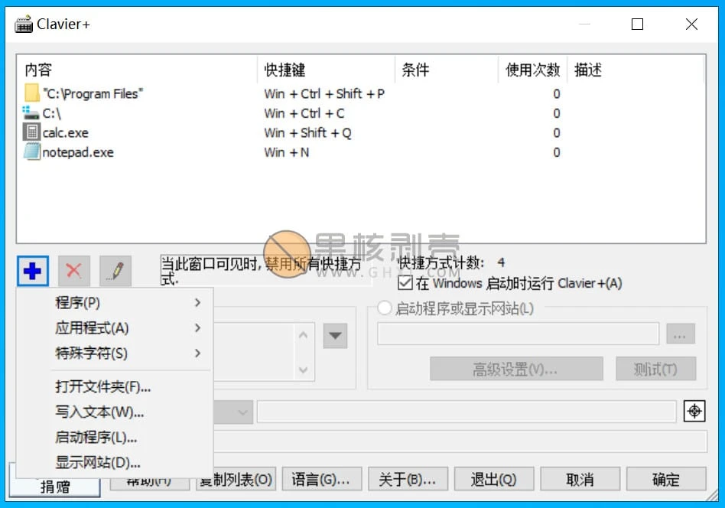Screen dimensions: 725x508
Task: Sort list by 使用次数 column header
Action: pos(532,70)
